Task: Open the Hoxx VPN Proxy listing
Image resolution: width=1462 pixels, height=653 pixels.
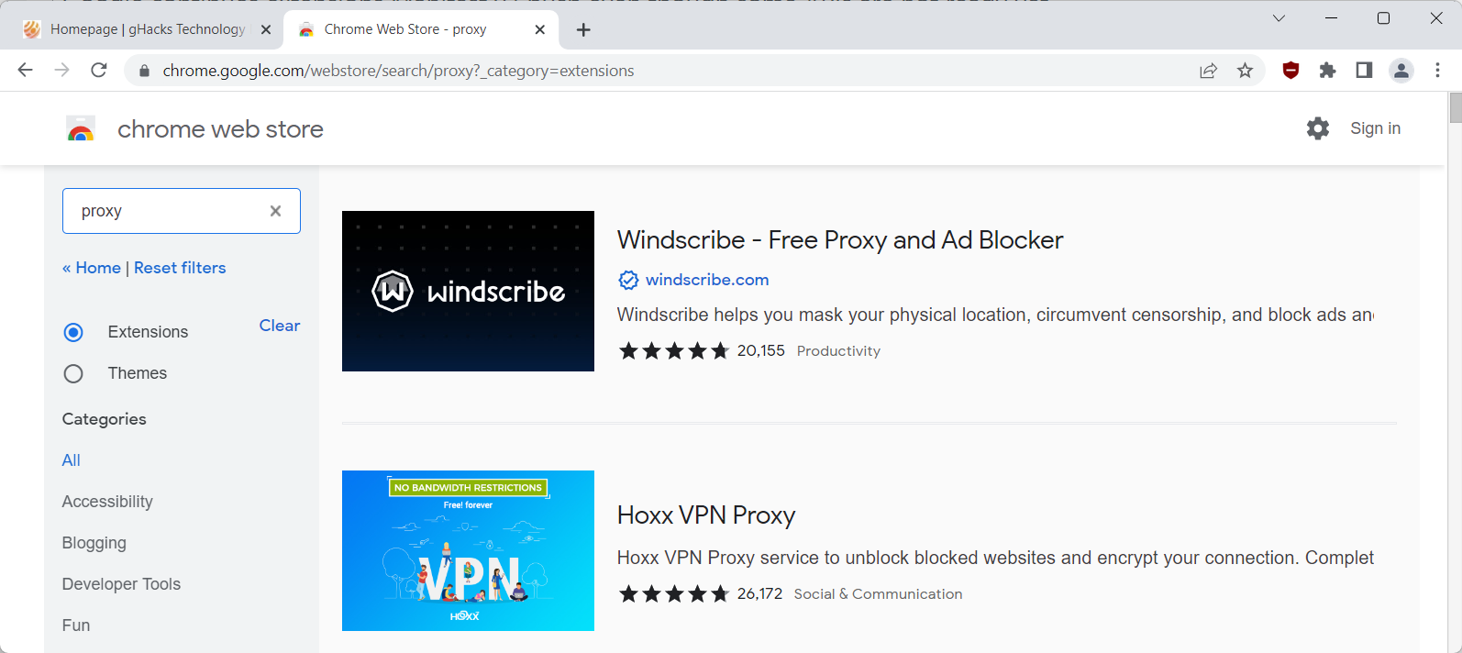Action: pos(705,515)
